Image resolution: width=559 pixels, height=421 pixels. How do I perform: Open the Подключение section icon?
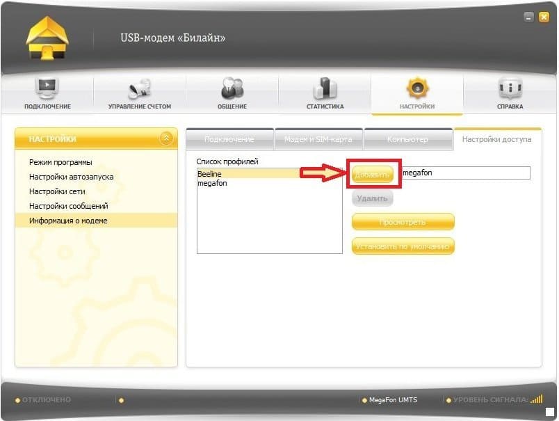tap(47, 88)
